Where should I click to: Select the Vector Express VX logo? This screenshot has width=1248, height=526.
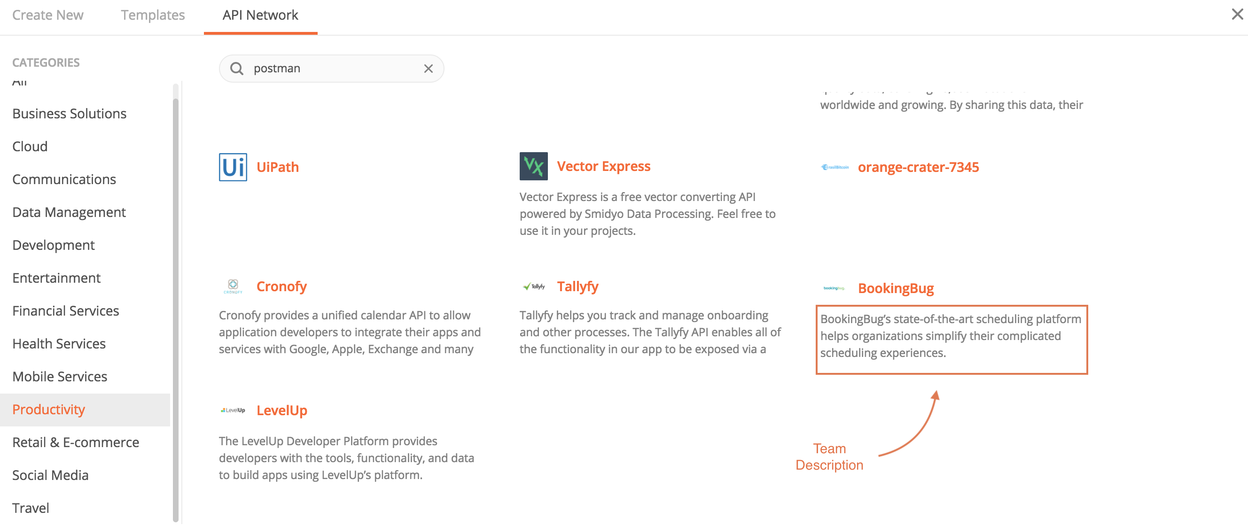click(x=533, y=166)
